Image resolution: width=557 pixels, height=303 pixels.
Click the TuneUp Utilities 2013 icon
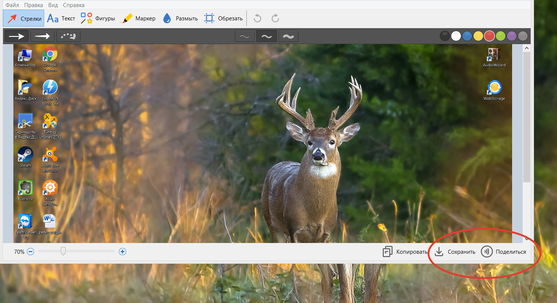pos(50,126)
